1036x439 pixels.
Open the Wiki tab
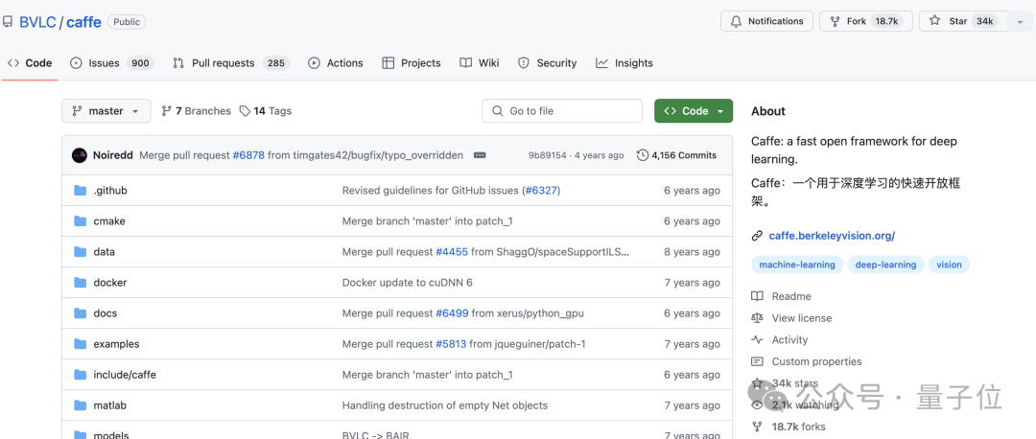point(480,63)
